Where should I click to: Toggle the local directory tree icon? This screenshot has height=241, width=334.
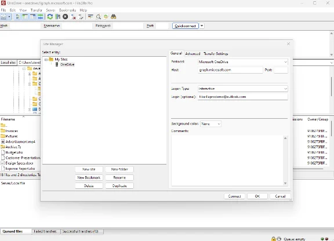coord(25,17)
